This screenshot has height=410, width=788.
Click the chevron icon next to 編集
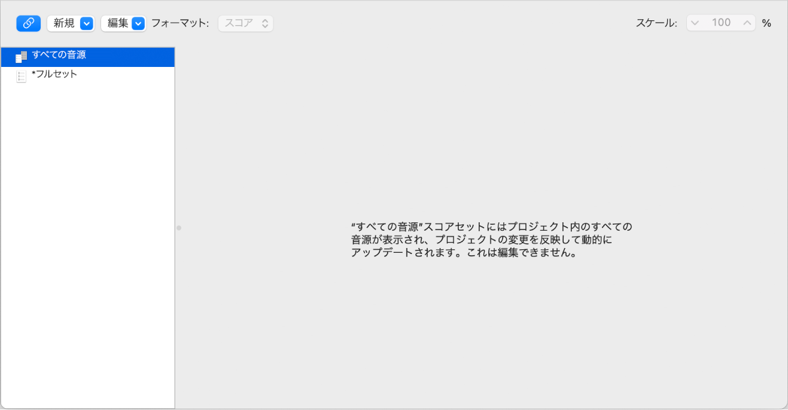pyautogui.click(x=138, y=23)
